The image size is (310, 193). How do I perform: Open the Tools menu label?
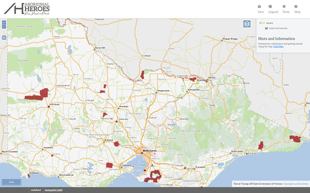pyautogui.click(x=286, y=12)
